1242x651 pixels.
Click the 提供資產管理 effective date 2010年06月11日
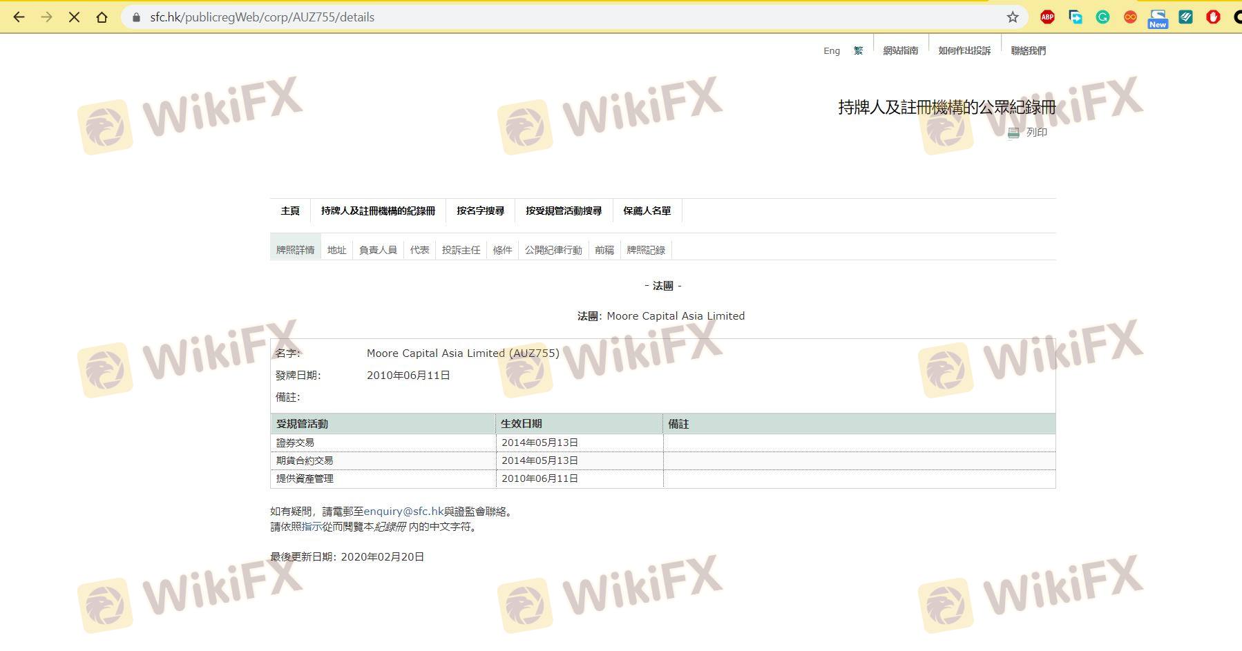[539, 478]
